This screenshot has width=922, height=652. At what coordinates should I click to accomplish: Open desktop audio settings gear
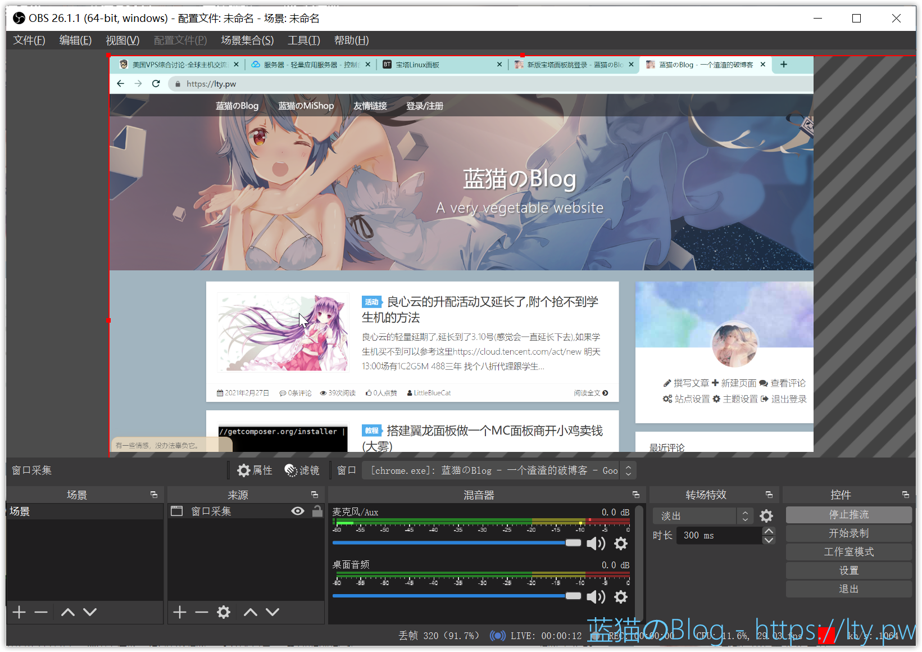coord(620,597)
